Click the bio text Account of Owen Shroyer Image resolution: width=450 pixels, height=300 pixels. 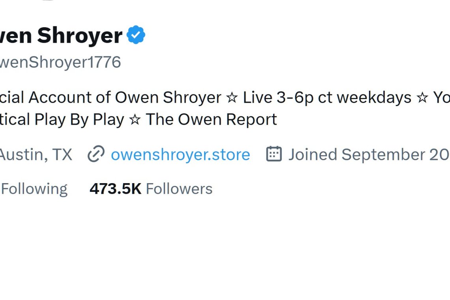[x=125, y=97]
